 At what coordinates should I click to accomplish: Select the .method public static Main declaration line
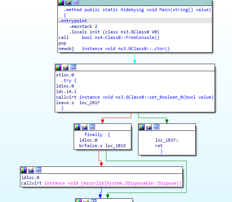[x=137, y=10]
